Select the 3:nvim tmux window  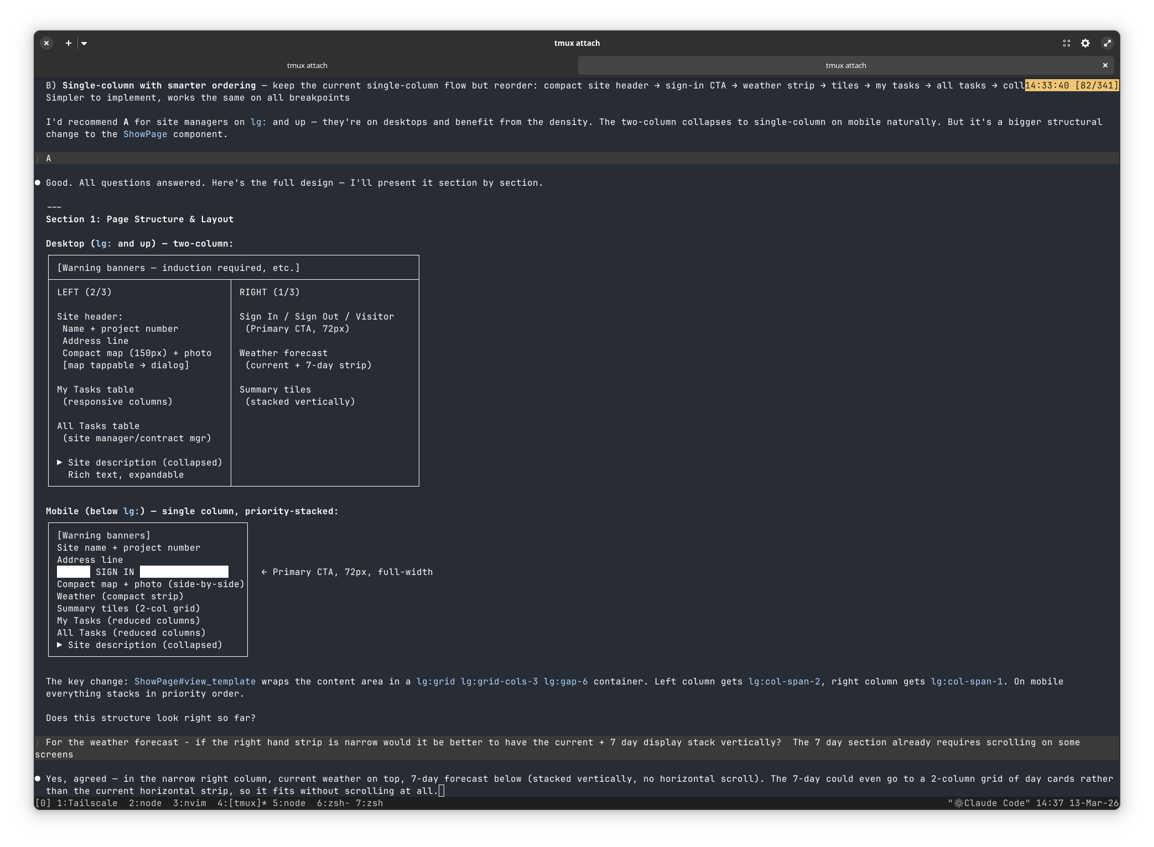[189, 803]
